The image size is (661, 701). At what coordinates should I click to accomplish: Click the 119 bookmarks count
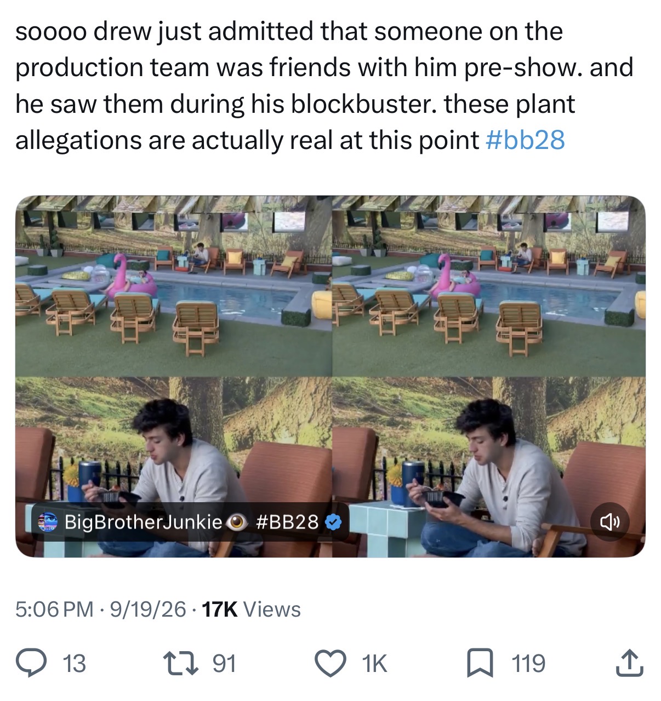[529, 664]
